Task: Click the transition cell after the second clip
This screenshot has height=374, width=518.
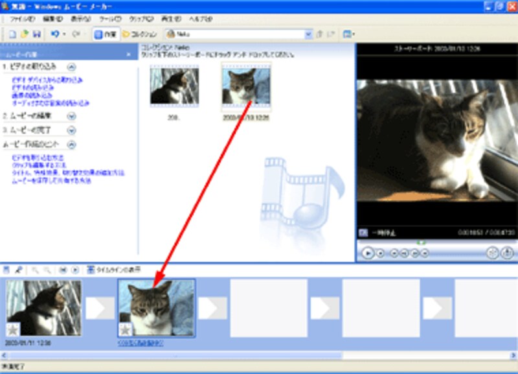Action: pyautogui.click(x=213, y=308)
